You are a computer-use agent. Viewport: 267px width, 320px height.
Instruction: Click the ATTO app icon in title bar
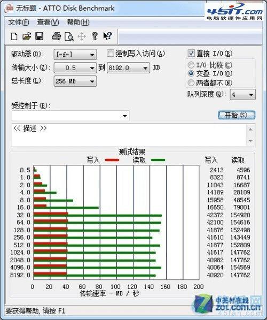tap(10, 9)
